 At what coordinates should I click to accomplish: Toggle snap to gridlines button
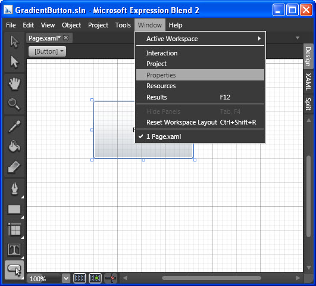95,278
